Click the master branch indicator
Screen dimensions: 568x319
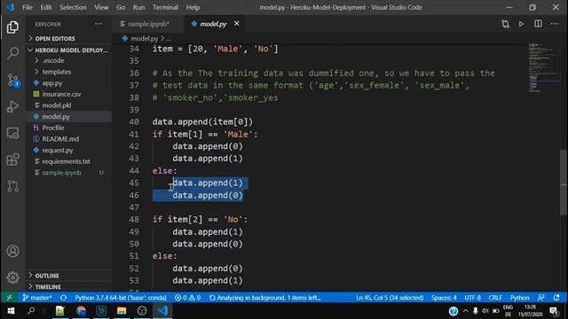(37, 298)
